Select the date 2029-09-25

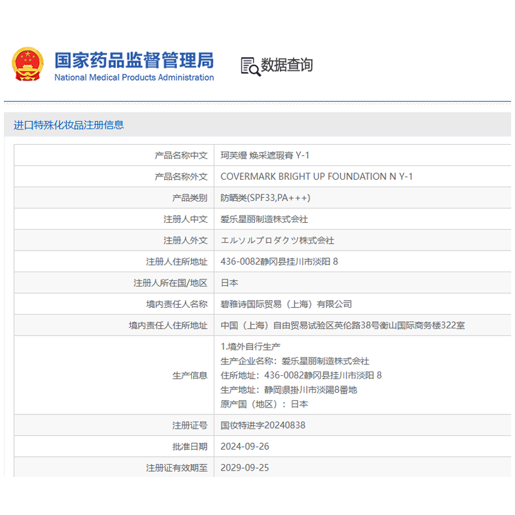(x=245, y=468)
